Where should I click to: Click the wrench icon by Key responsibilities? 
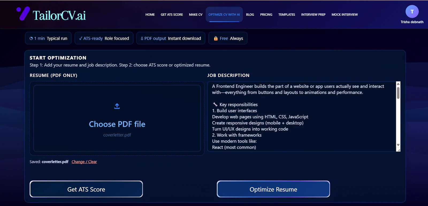tap(215, 104)
